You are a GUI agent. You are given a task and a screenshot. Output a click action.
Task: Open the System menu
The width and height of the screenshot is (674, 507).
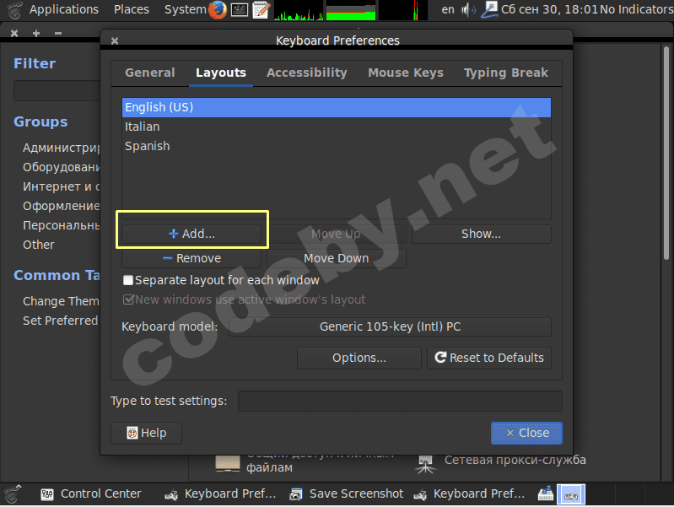tap(186, 9)
